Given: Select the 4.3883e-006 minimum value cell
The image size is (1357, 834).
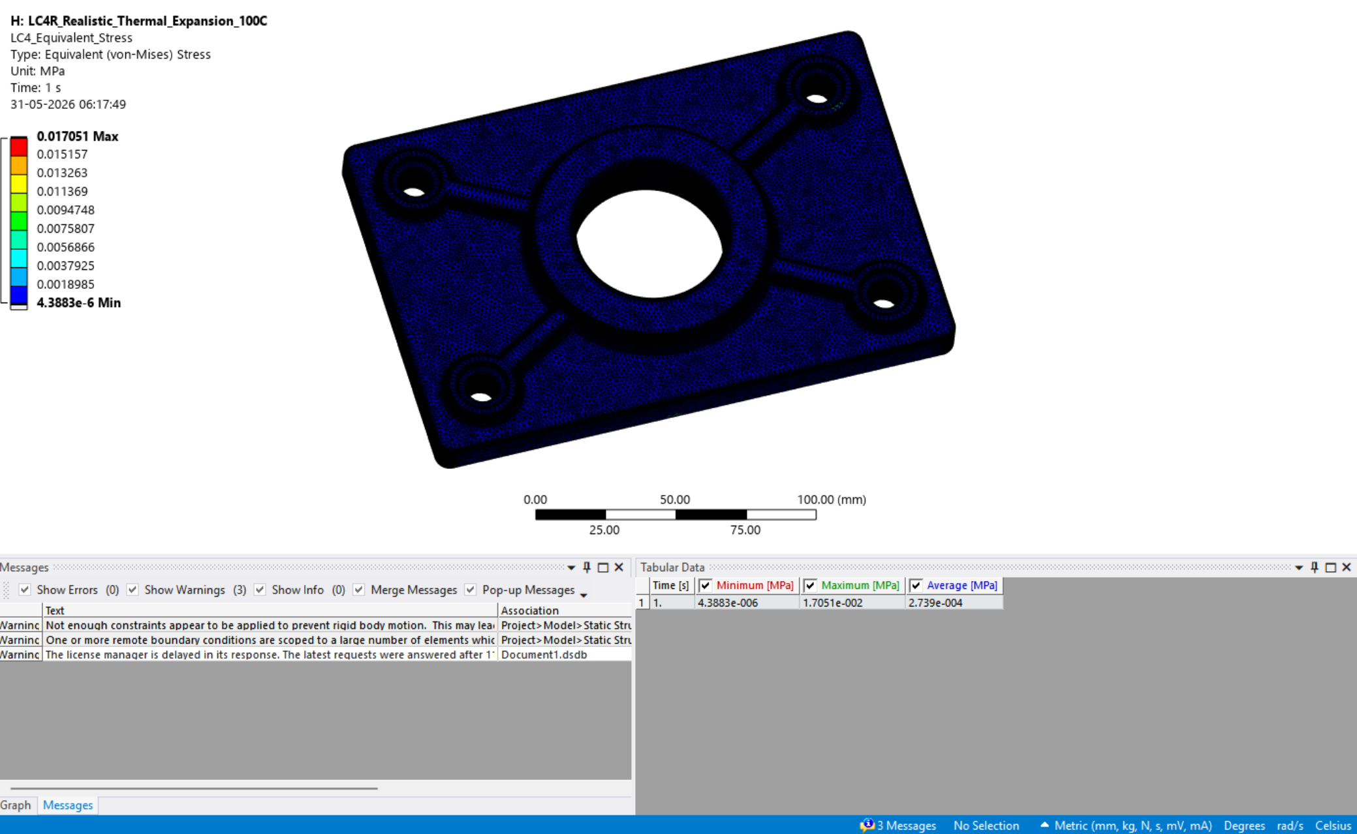Looking at the screenshot, I should (747, 603).
